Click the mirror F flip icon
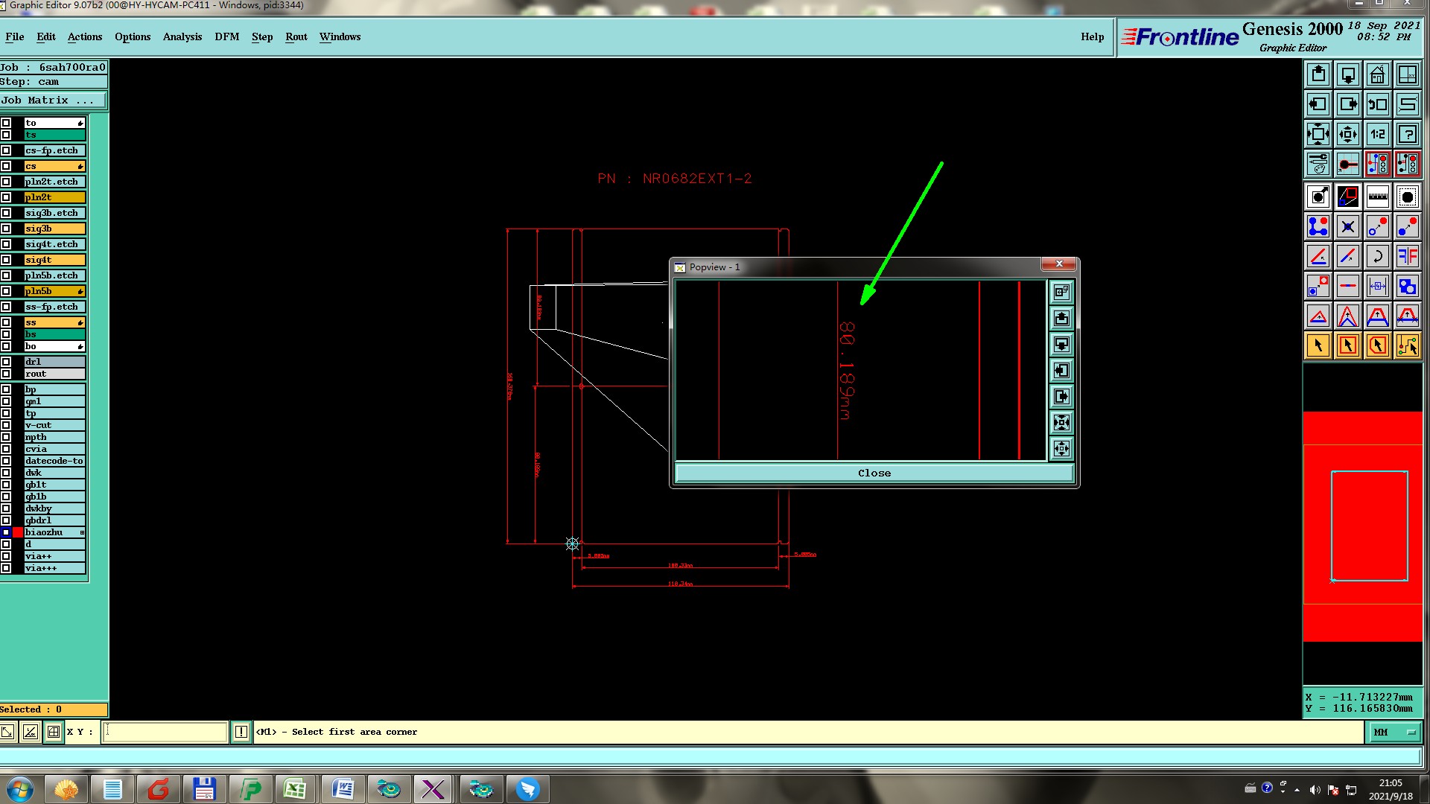The width and height of the screenshot is (1430, 804). (1407, 257)
